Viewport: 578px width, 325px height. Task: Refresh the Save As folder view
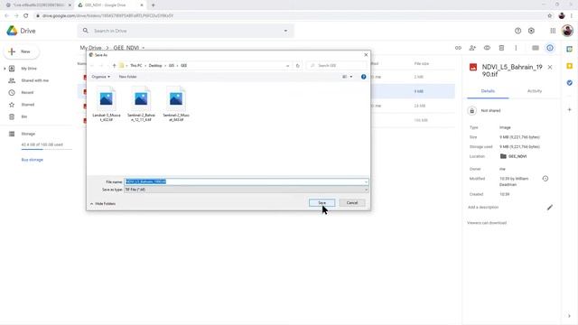[x=298, y=66]
